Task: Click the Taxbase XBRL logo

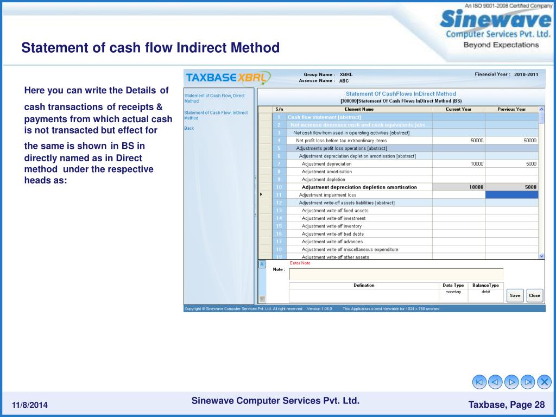Action: (x=228, y=78)
